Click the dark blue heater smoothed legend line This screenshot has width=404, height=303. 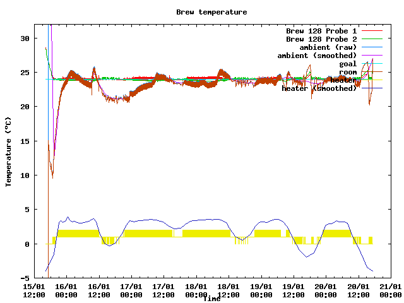pyautogui.click(x=372, y=88)
